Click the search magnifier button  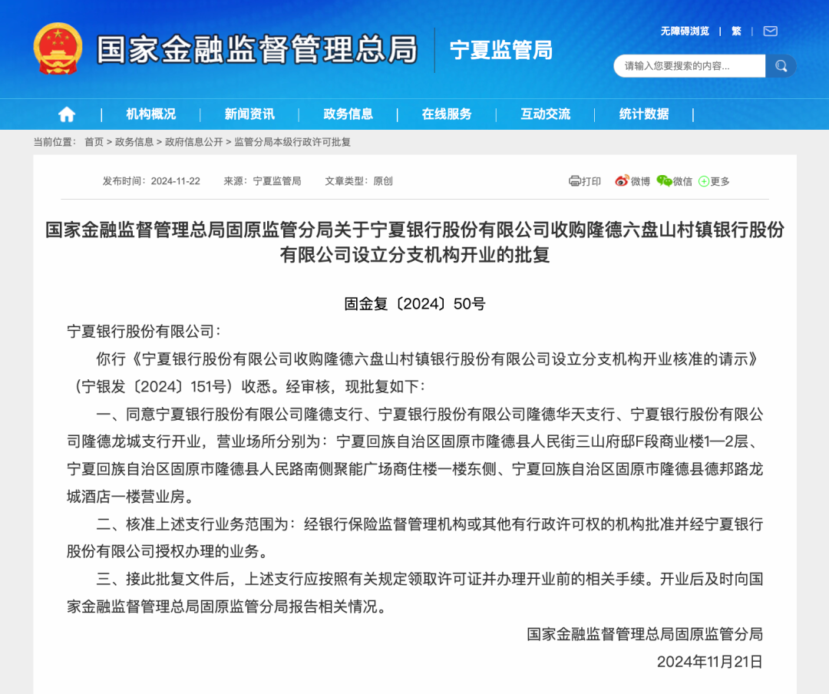(781, 66)
